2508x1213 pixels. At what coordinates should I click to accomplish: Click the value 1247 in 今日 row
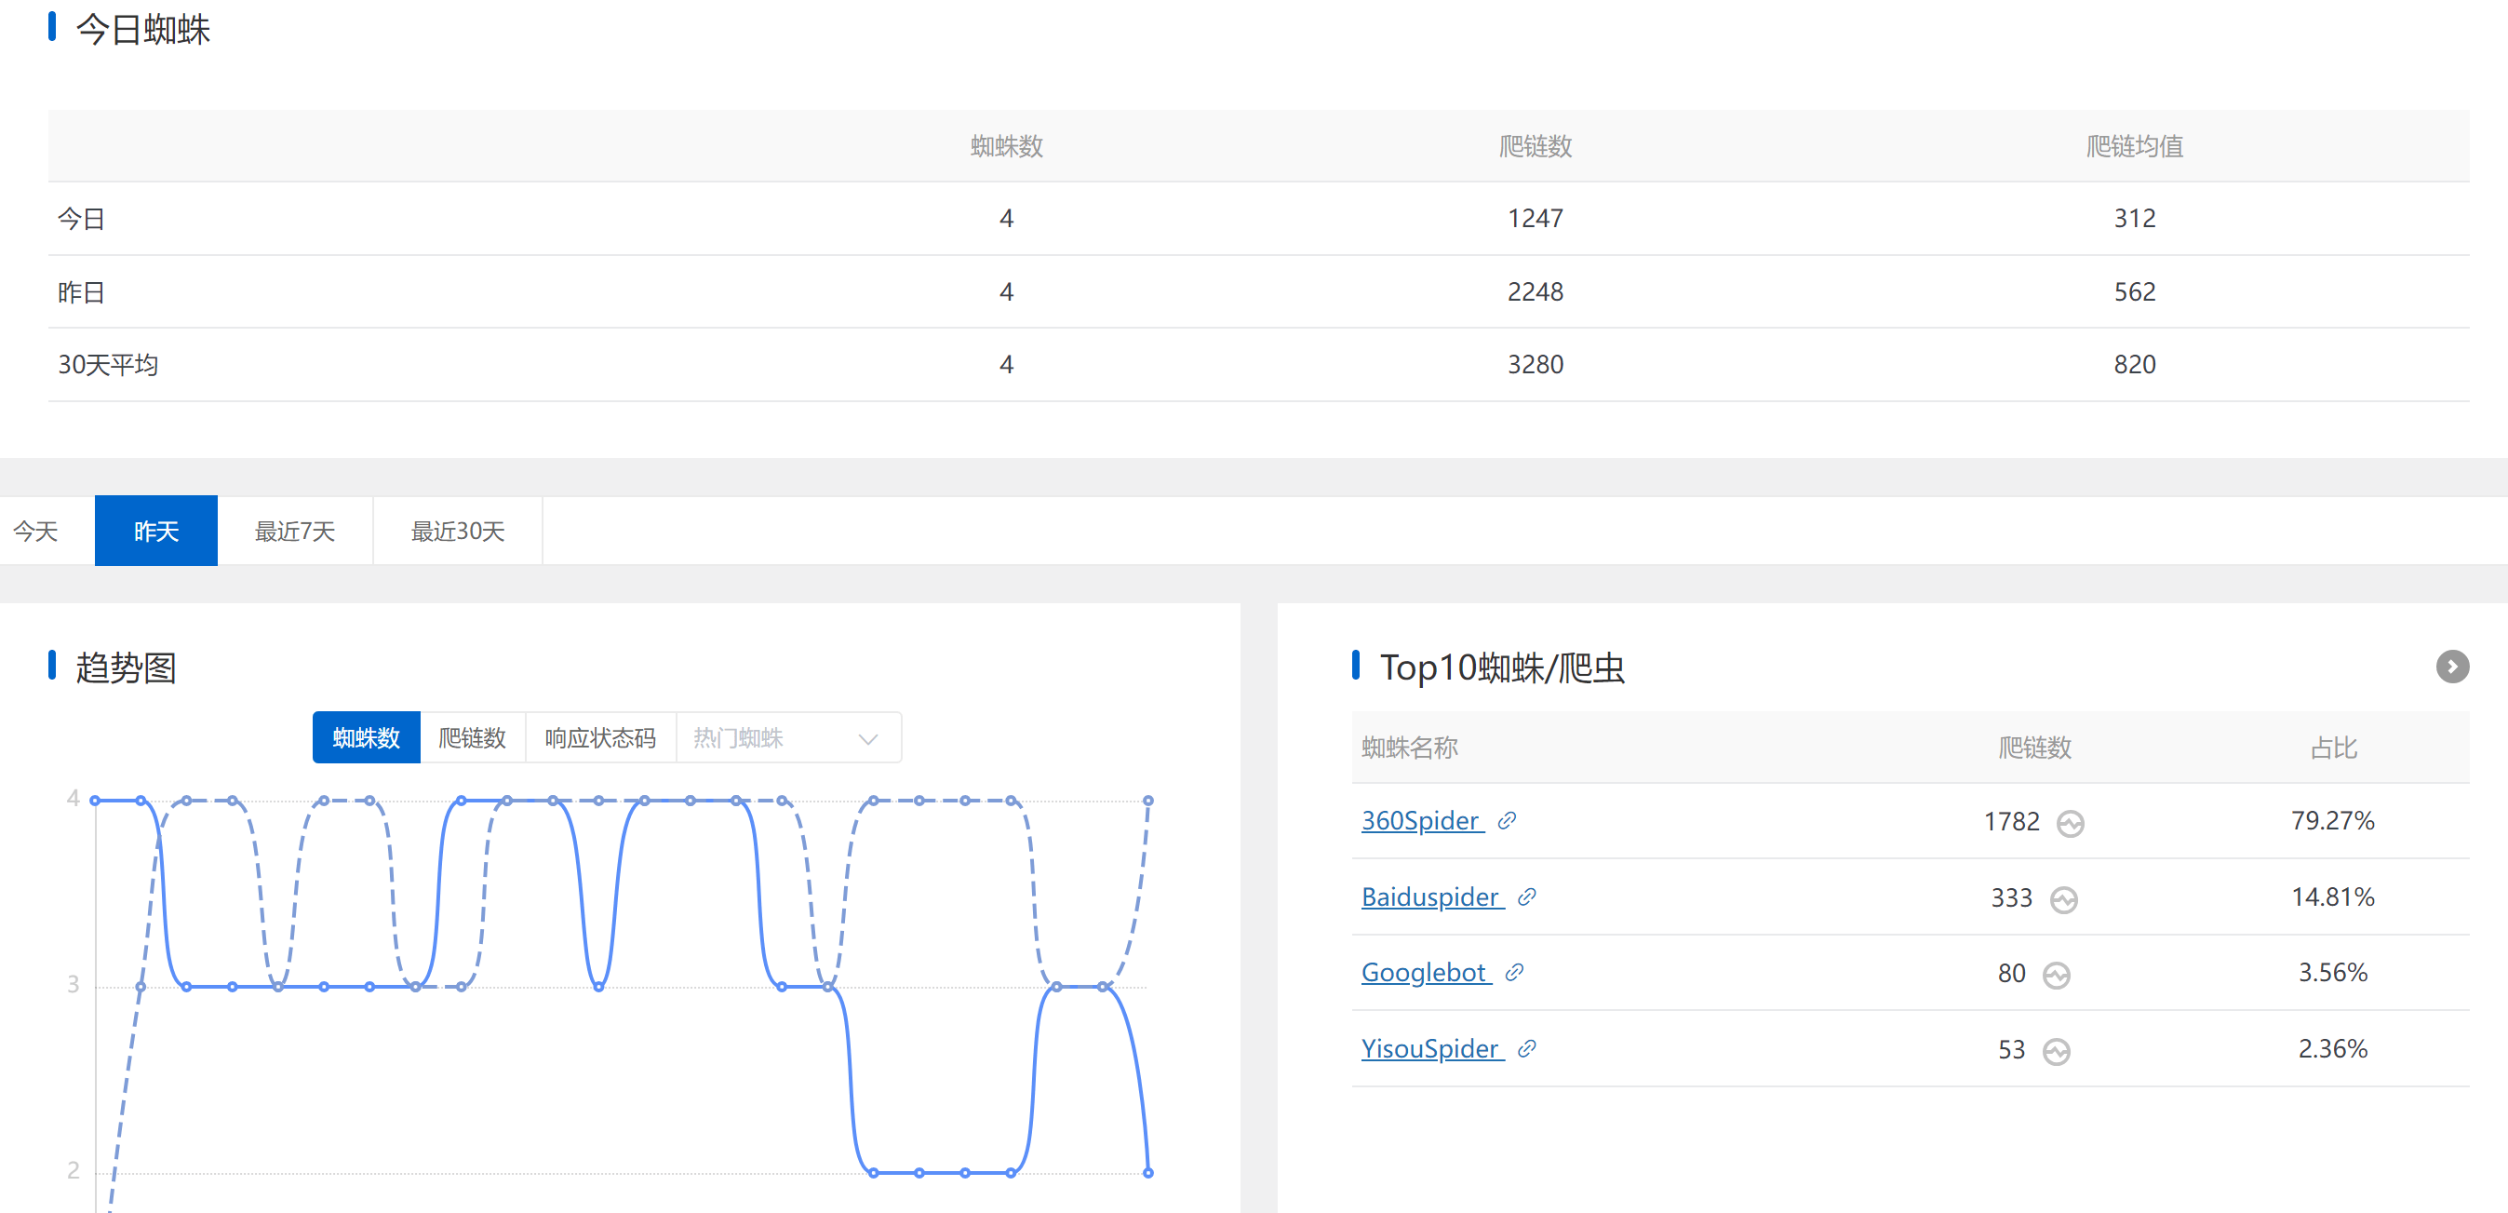pyautogui.click(x=1536, y=218)
